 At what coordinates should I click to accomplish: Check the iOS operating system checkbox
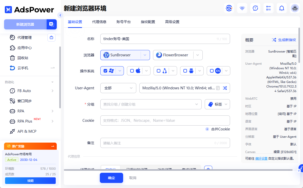tap(212, 71)
